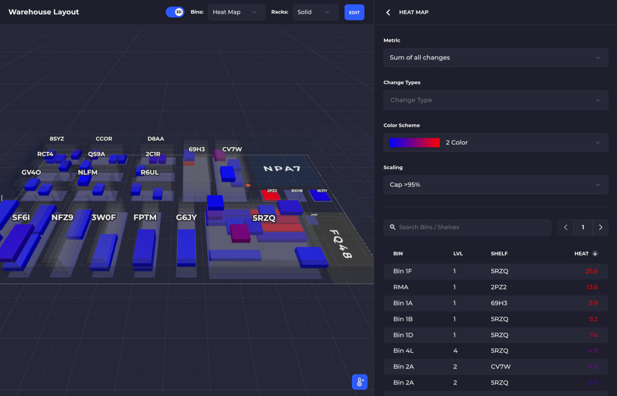Click the 8SYZ rack label
The width and height of the screenshot is (617, 396).
coord(57,139)
